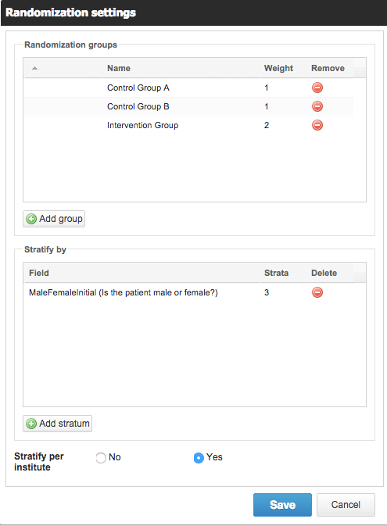The image size is (387, 526).
Task: Select Yes for Stratify per institute
Action: (x=199, y=457)
